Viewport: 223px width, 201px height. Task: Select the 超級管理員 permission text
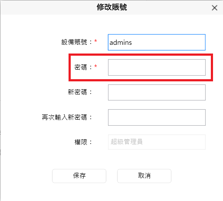tap(127, 142)
